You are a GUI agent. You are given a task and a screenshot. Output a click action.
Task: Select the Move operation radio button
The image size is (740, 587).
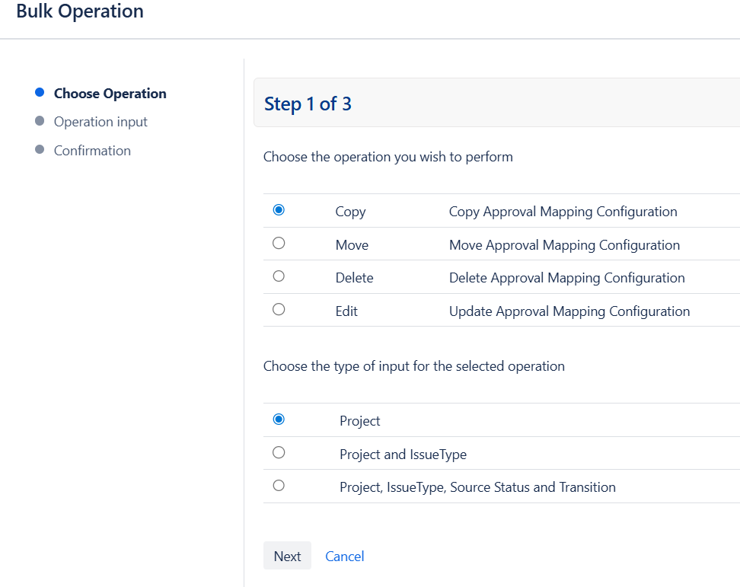(x=279, y=244)
